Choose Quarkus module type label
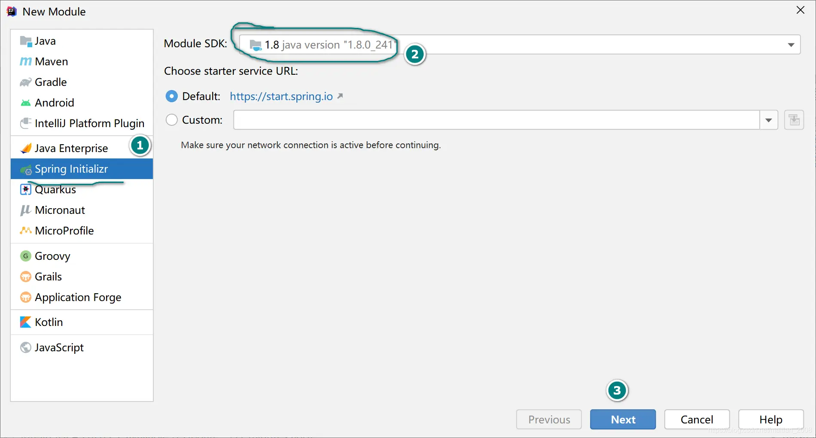Image resolution: width=816 pixels, height=438 pixels. [55, 189]
